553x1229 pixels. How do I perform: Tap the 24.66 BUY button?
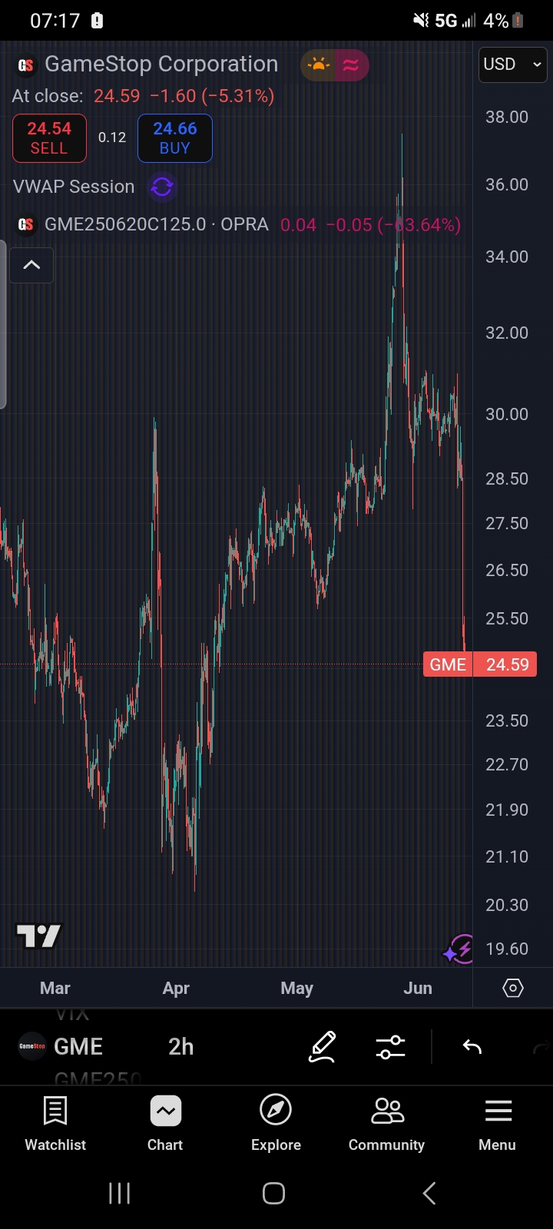coord(175,138)
